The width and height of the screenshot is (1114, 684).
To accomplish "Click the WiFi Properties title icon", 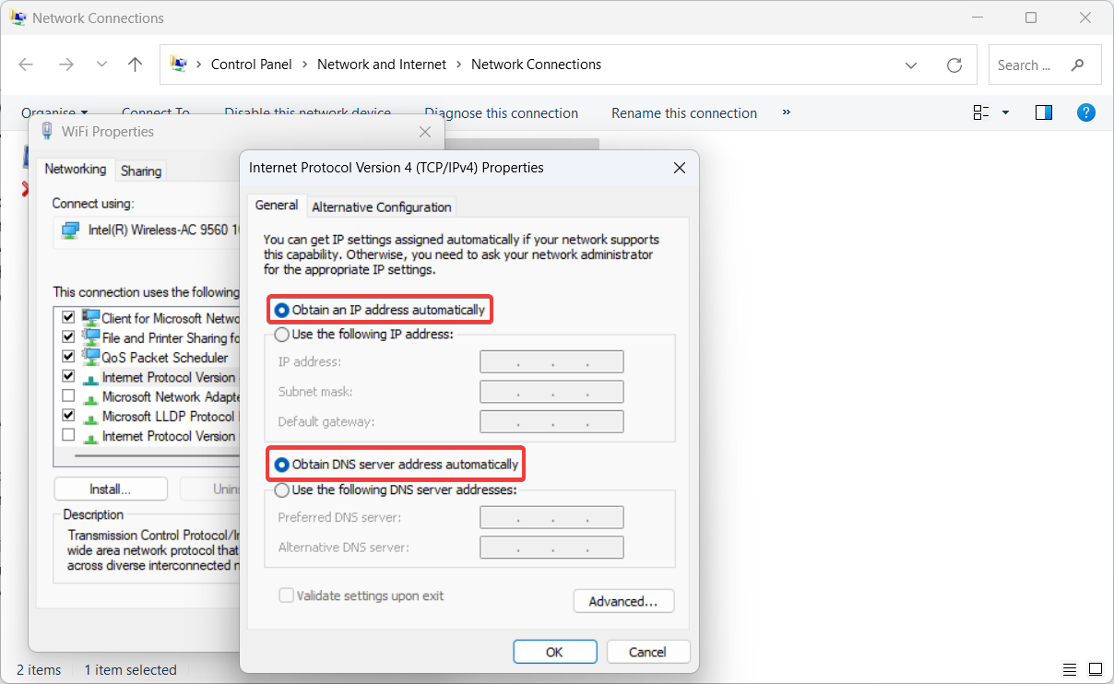I will click(x=47, y=132).
